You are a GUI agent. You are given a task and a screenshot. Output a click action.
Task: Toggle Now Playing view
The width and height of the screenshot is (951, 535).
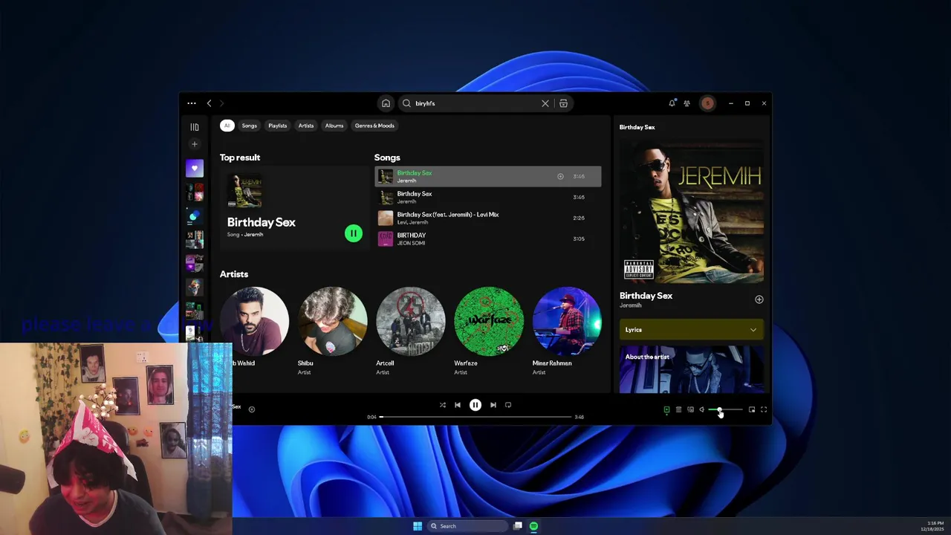[x=666, y=409]
